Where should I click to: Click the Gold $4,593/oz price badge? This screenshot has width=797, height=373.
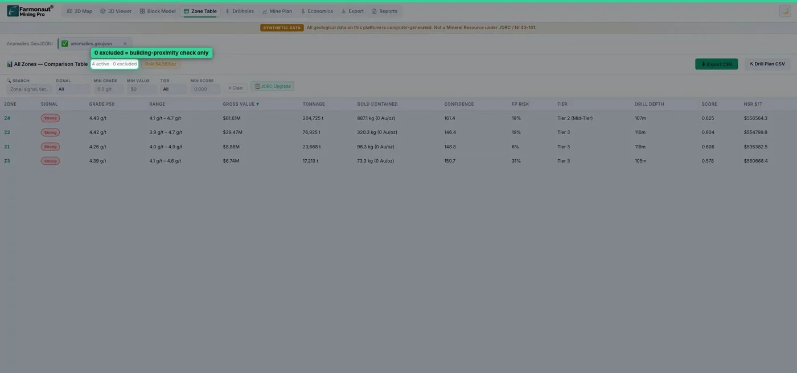pyautogui.click(x=161, y=64)
